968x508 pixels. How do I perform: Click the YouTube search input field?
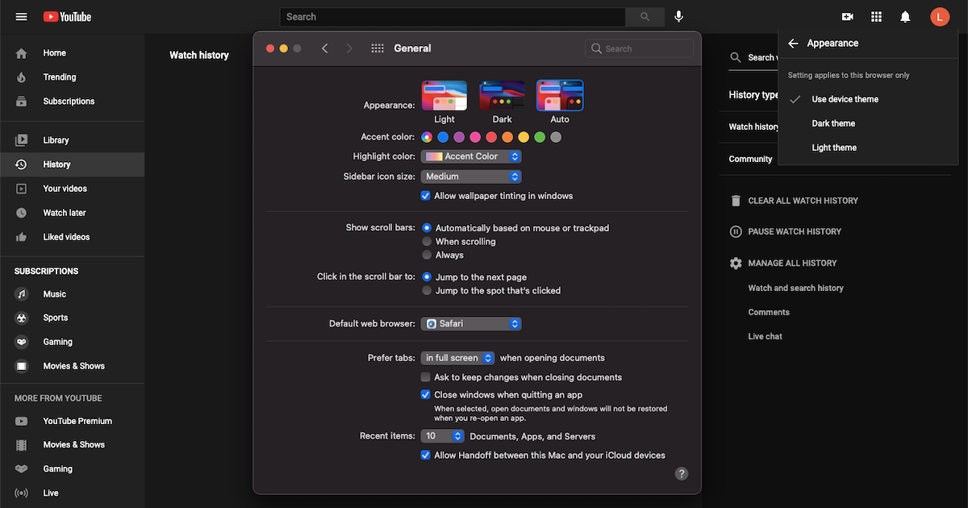pos(452,16)
